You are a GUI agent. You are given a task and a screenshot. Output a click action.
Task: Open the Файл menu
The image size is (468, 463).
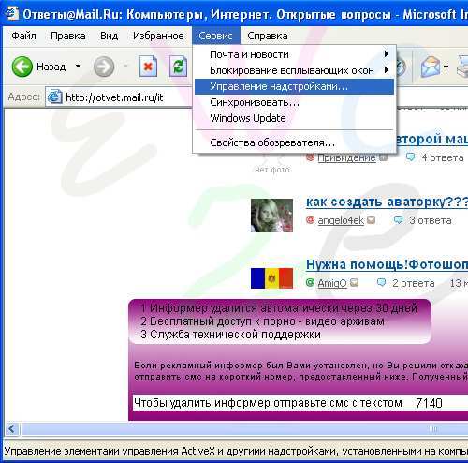pyautogui.click(x=23, y=36)
